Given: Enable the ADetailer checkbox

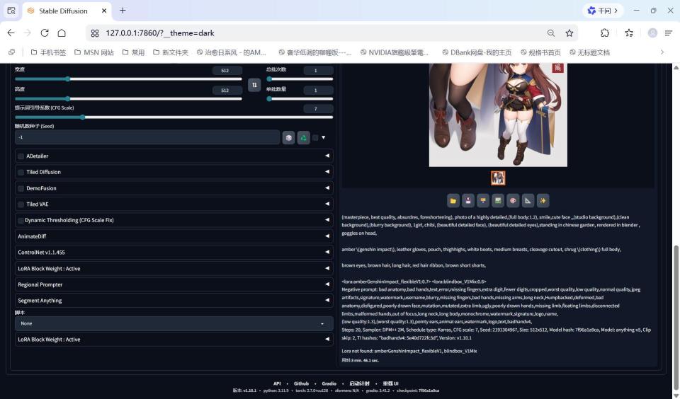Looking at the screenshot, I should (x=21, y=156).
